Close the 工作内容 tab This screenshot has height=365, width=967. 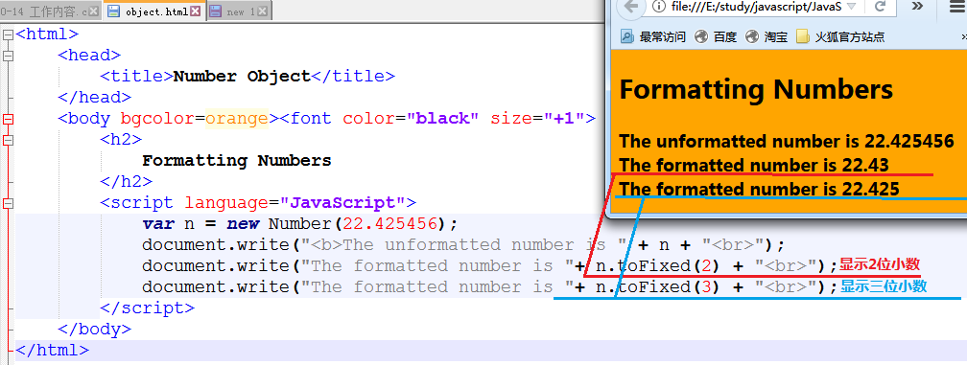(94, 11)
